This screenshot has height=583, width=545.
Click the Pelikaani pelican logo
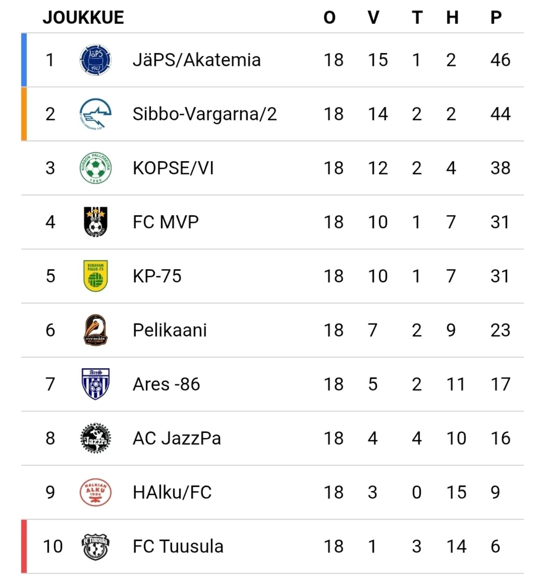point(95,330)
